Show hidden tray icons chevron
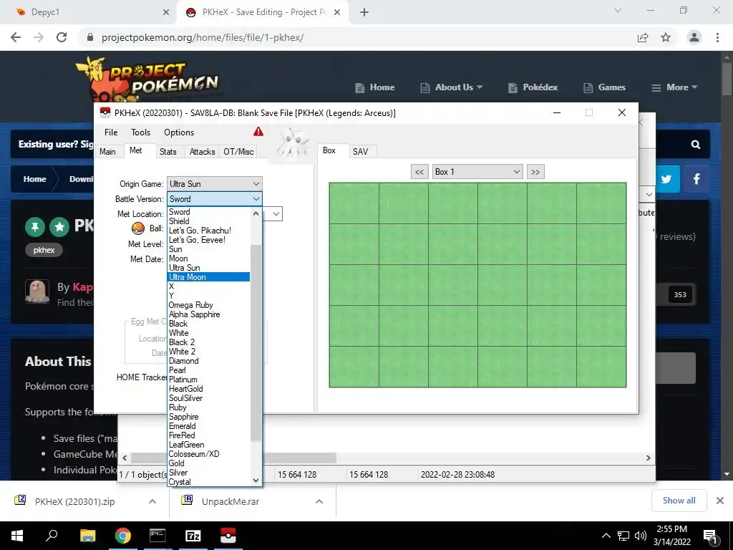 (x=606, y=536)
